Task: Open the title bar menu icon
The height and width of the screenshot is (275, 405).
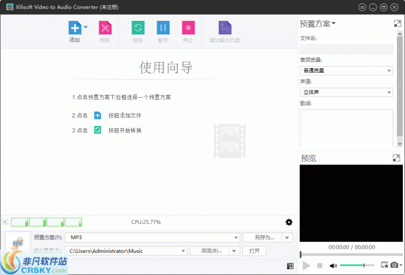Action: (362, 7)
